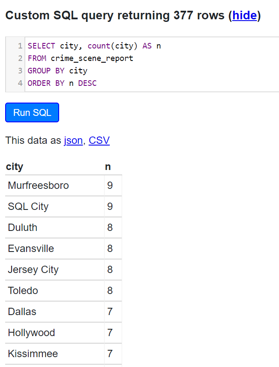Image resolution: width=279 pixels, height=367 pixels.
Task: Select the Evansville cell
Action: coord(55,249)
